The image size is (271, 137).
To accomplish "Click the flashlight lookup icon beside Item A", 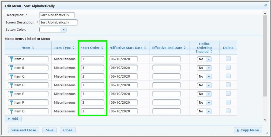I will pyautogui.click(x=12, y=59).
